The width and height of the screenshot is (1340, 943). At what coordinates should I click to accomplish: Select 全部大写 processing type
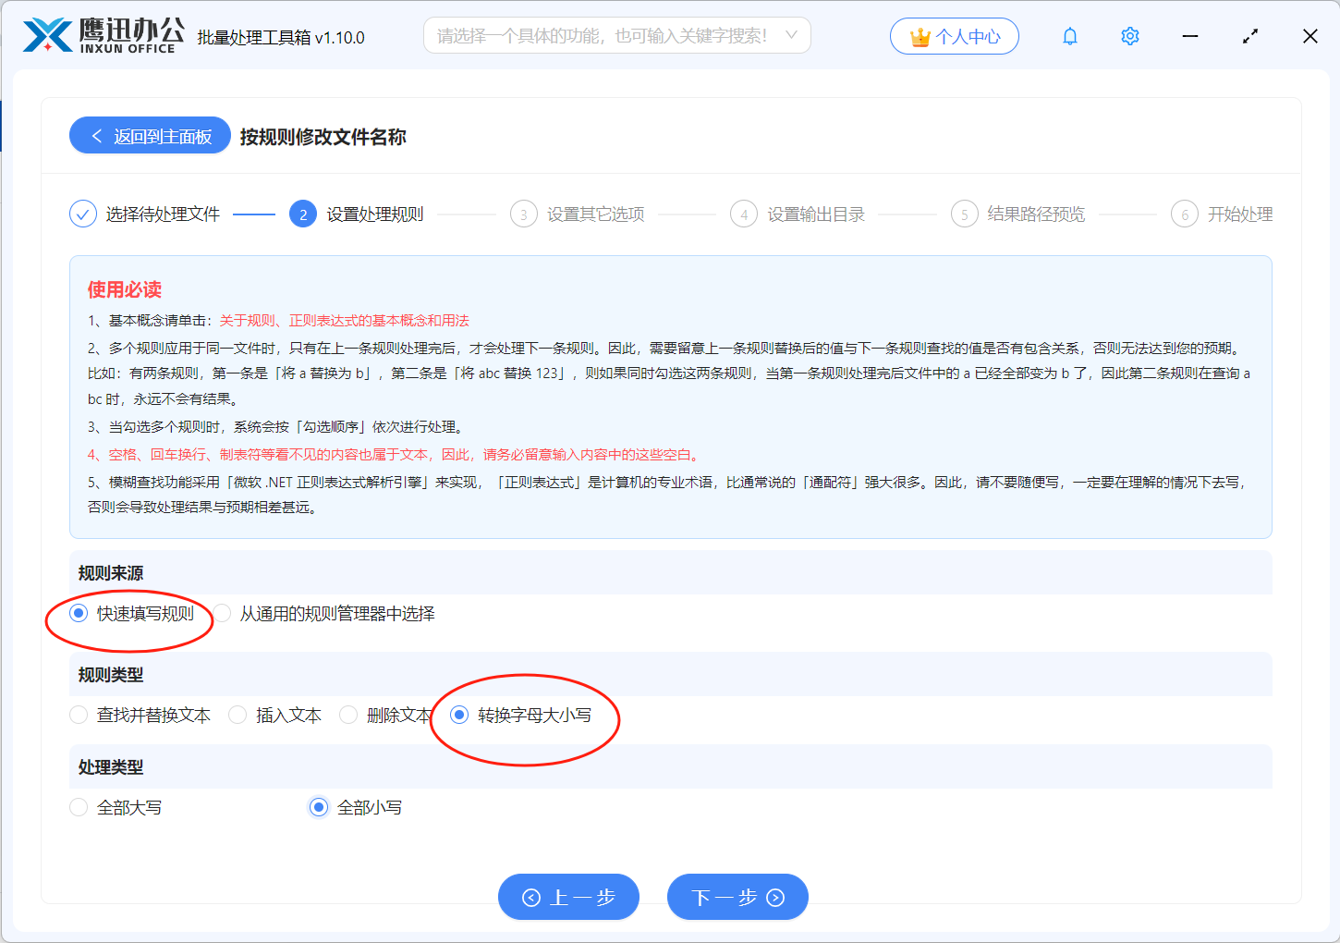[x=79, y=808]
